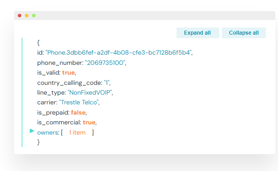Click the carrier Trestle Telco value
Viewport: 278px width, 171px height.
coord(79,102)
